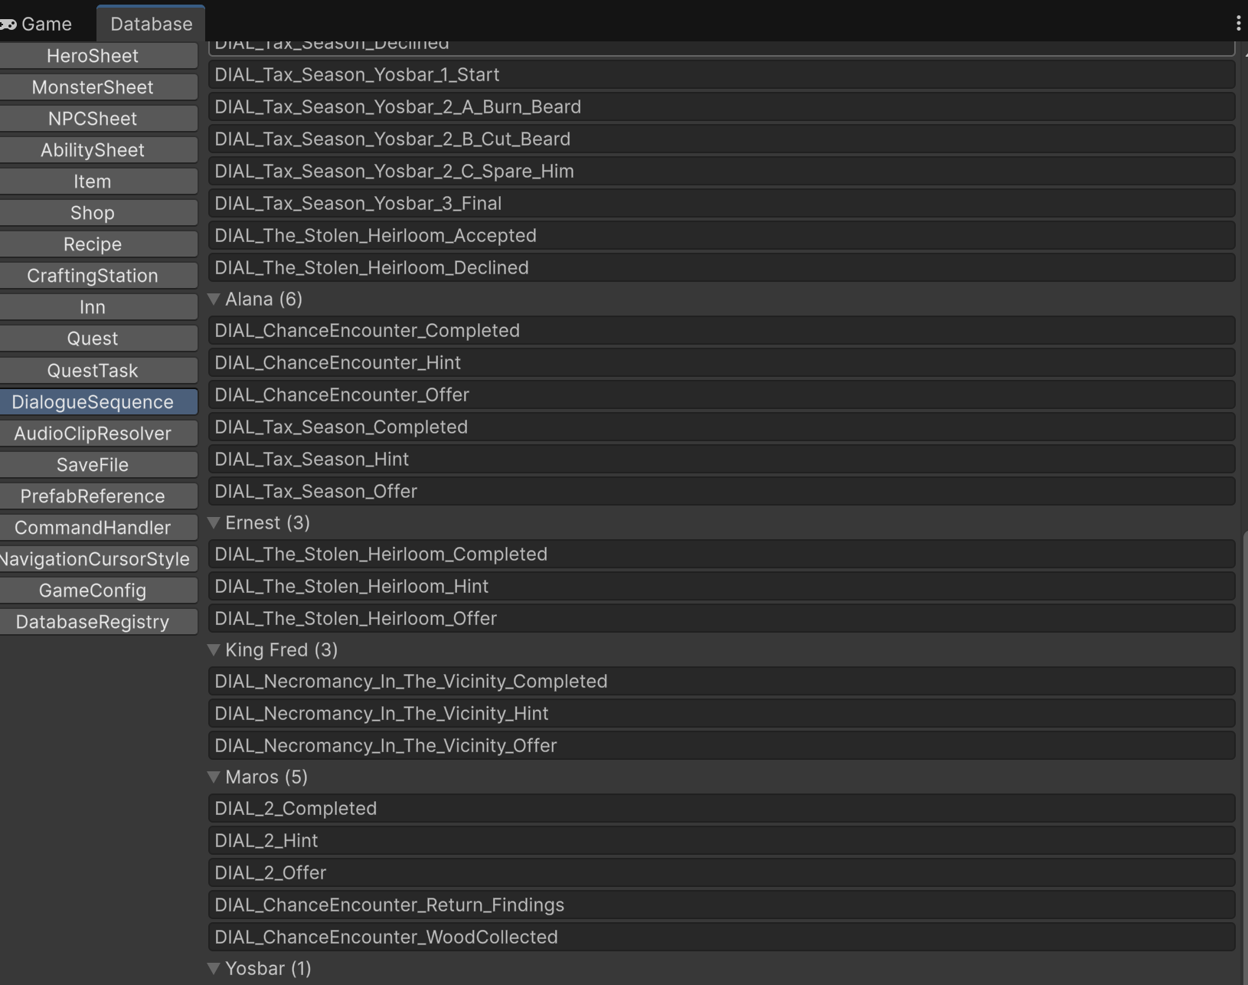Collapse the Ernest (3) group
The width and height of the screenshot is (1248, 985).
coord(214,523)
